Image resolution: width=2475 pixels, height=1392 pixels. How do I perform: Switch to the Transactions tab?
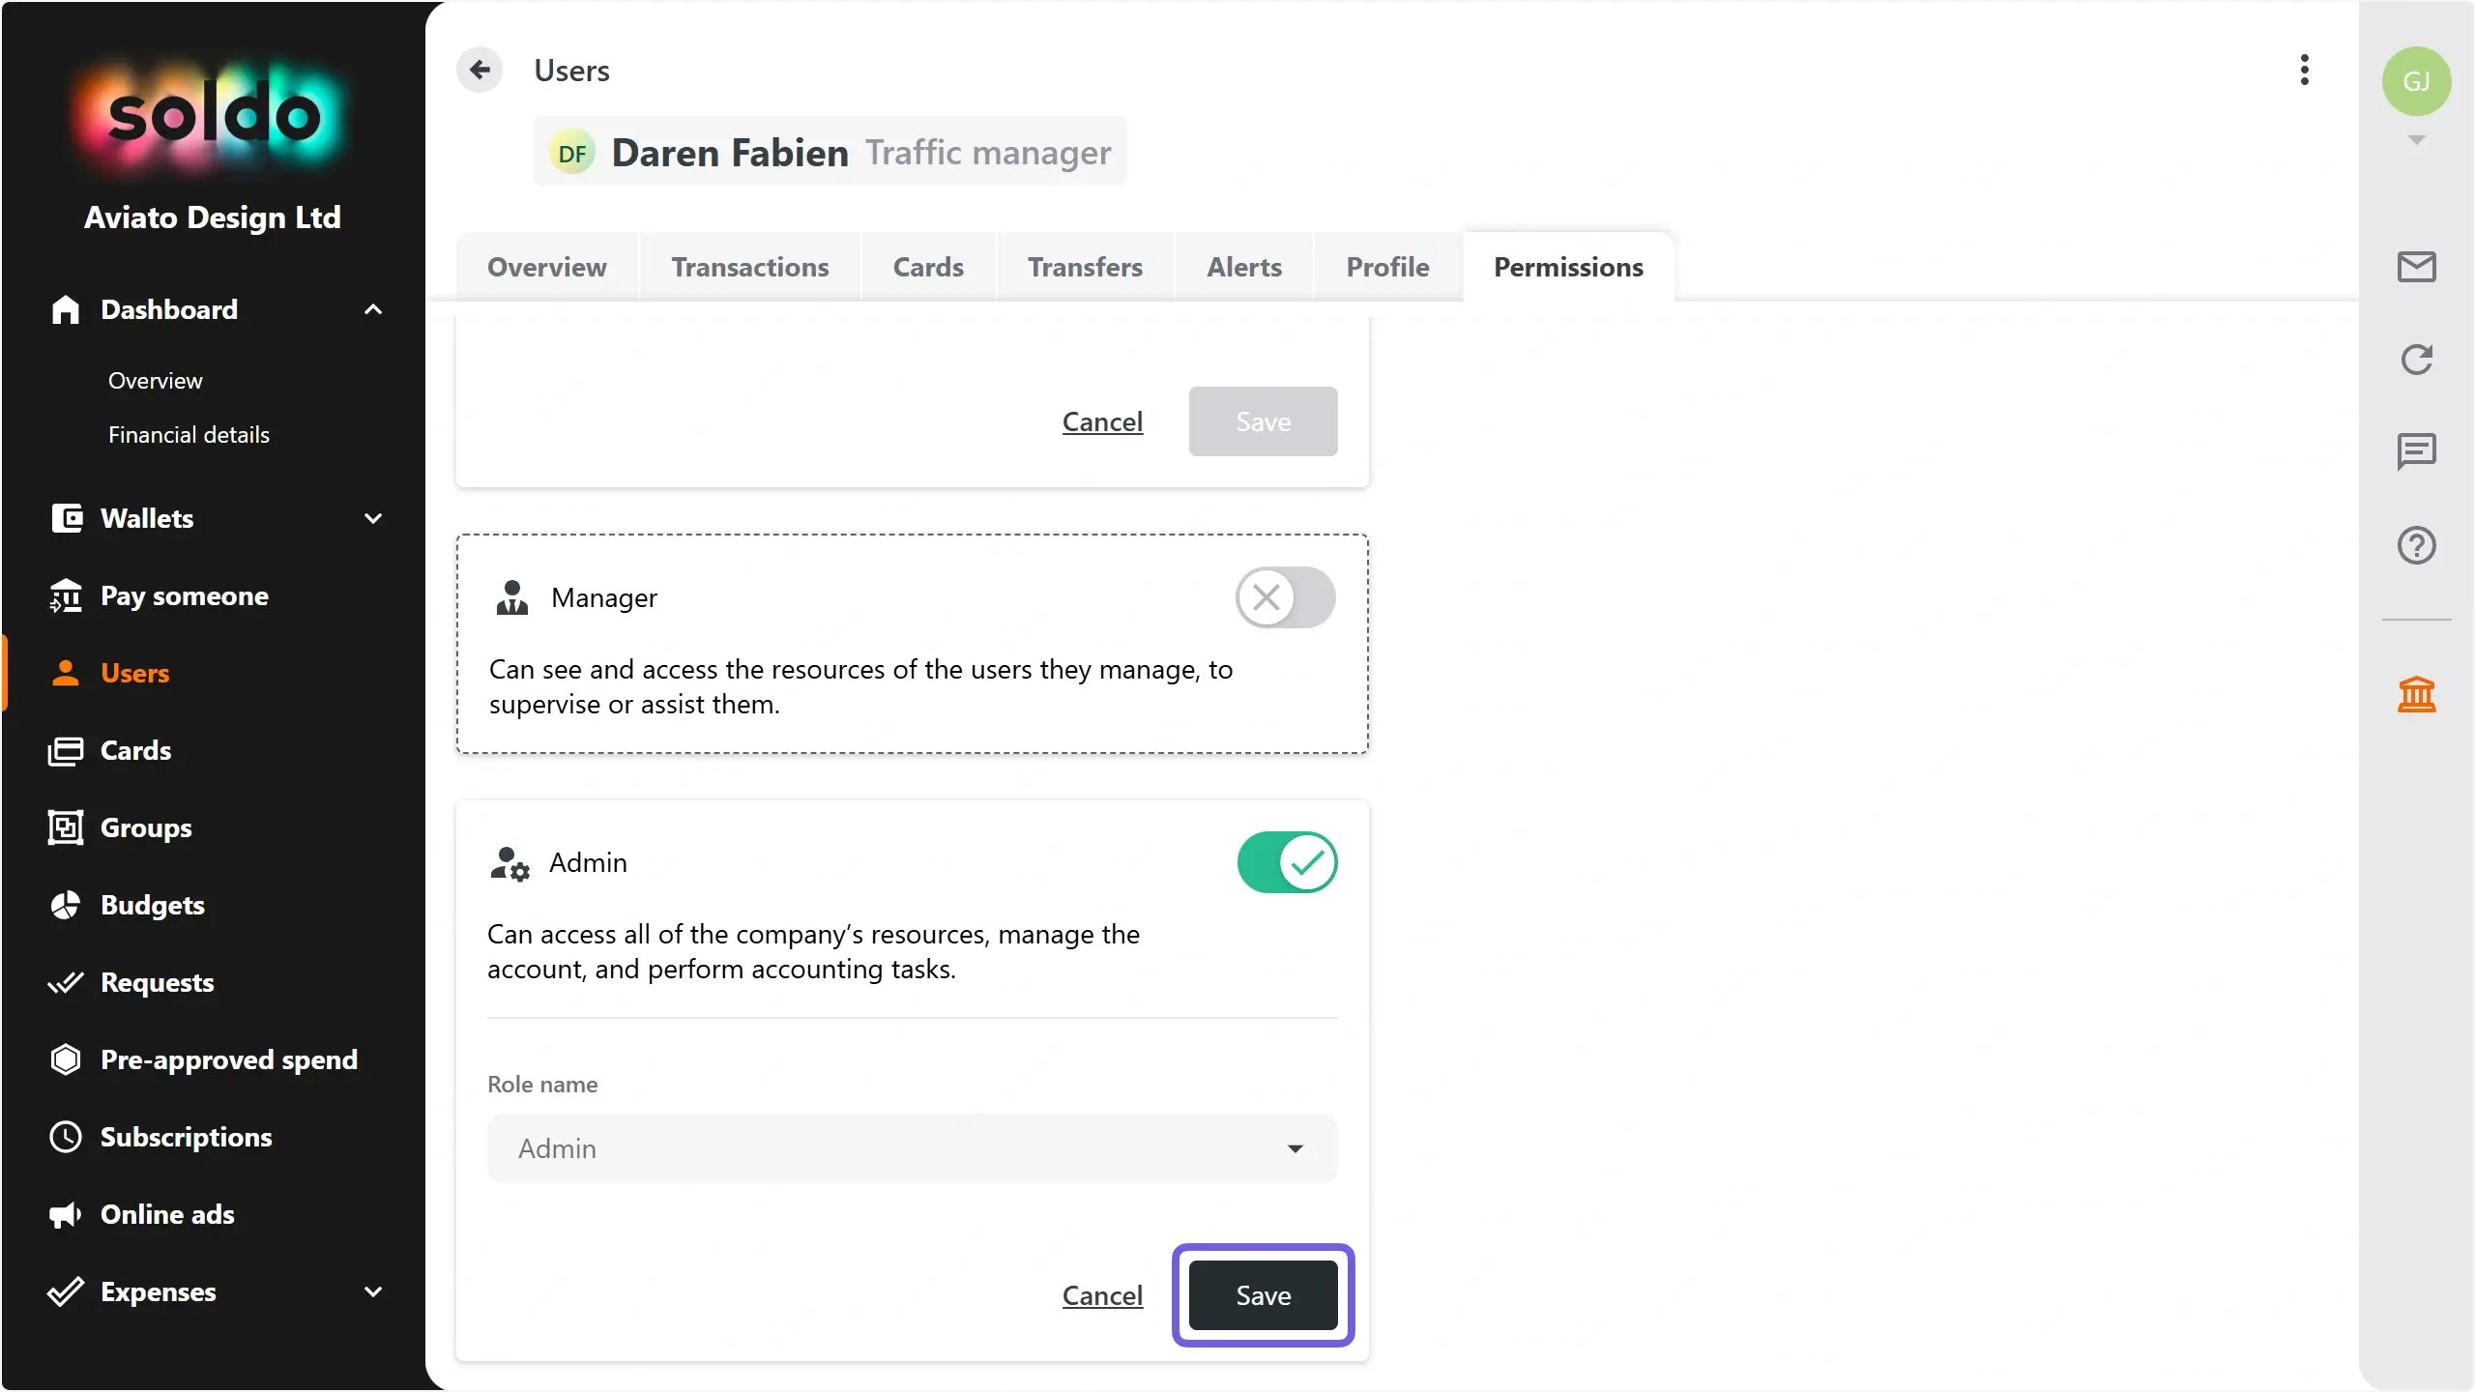pyautogui.click(x=749, y=267)
